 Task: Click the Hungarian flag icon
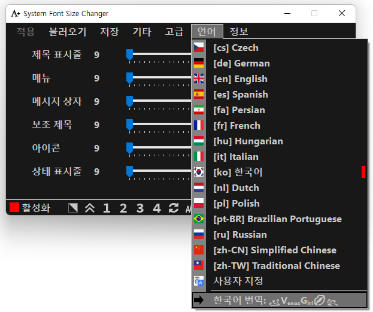pyautogui.click(x=199, y=141)
